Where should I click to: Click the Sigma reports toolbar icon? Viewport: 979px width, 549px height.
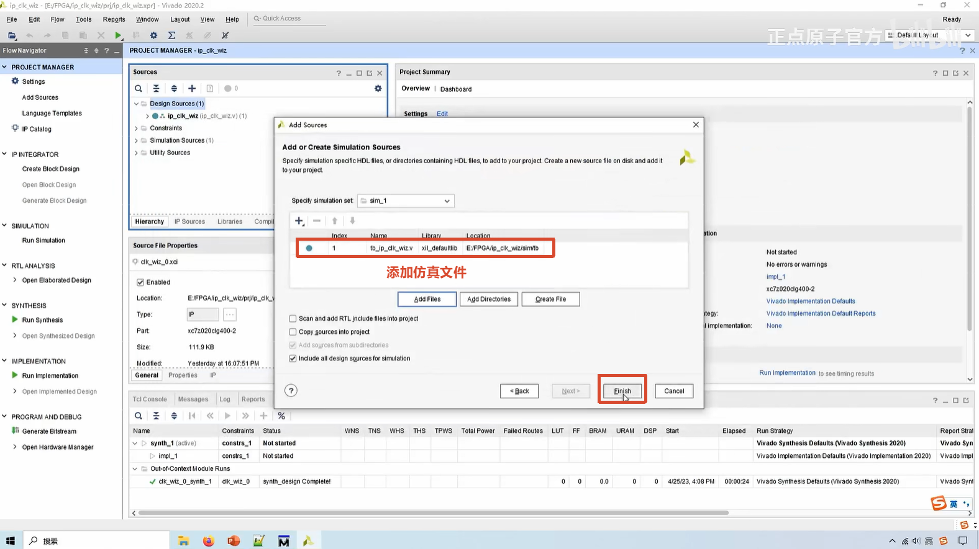[x=171, y=35]
